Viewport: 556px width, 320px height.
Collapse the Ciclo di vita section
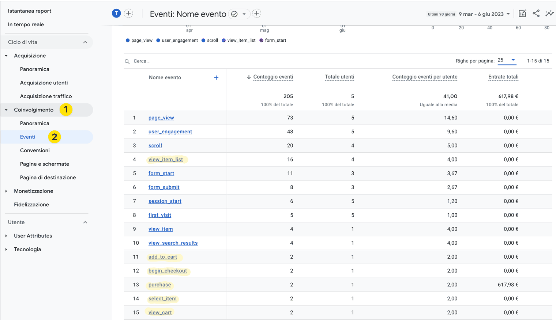(x=85, y=42)
